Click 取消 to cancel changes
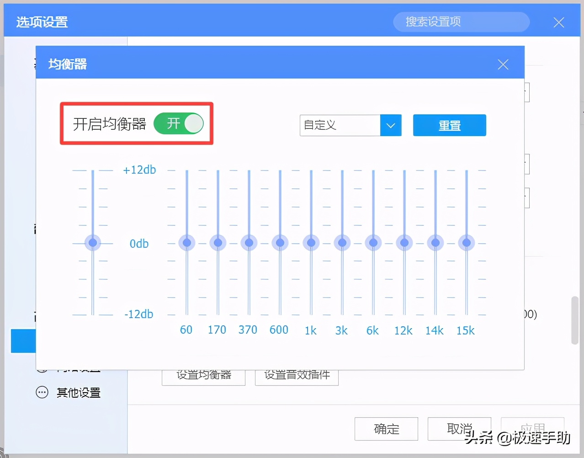The image size is (584, 458). tap(459, 429)
